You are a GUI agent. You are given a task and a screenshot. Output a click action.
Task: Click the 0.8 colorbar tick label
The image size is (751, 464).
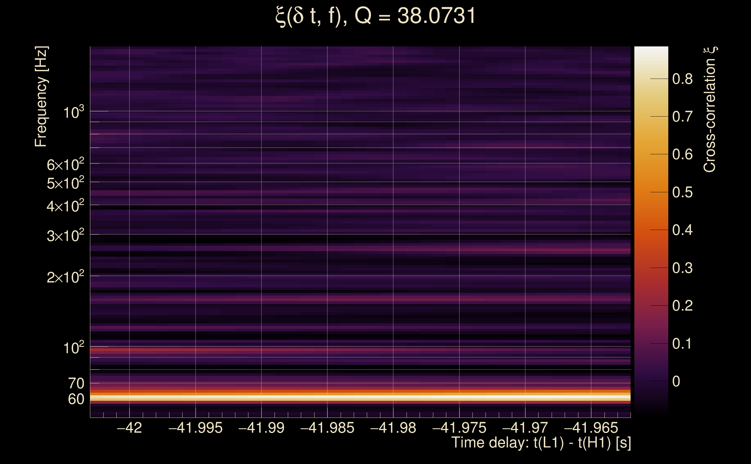(x=682, y=79)
